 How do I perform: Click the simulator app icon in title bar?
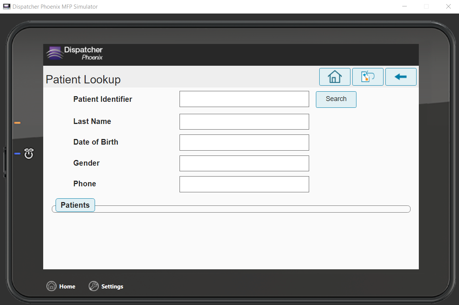tap(7, 6)
